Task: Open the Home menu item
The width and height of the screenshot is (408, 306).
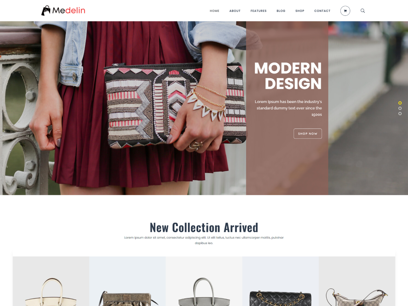Action: click(215, 11)
